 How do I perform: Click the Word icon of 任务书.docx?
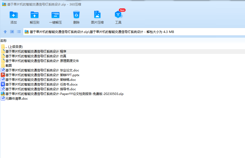point(3,84)
